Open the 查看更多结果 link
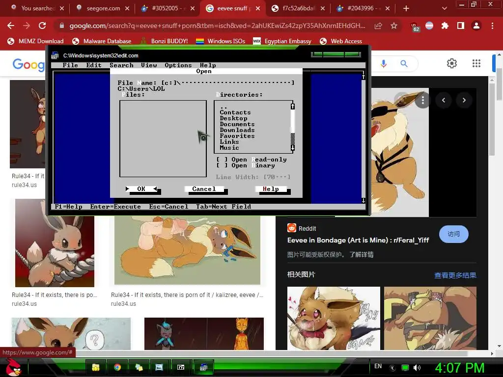 [x=455, y=275]
